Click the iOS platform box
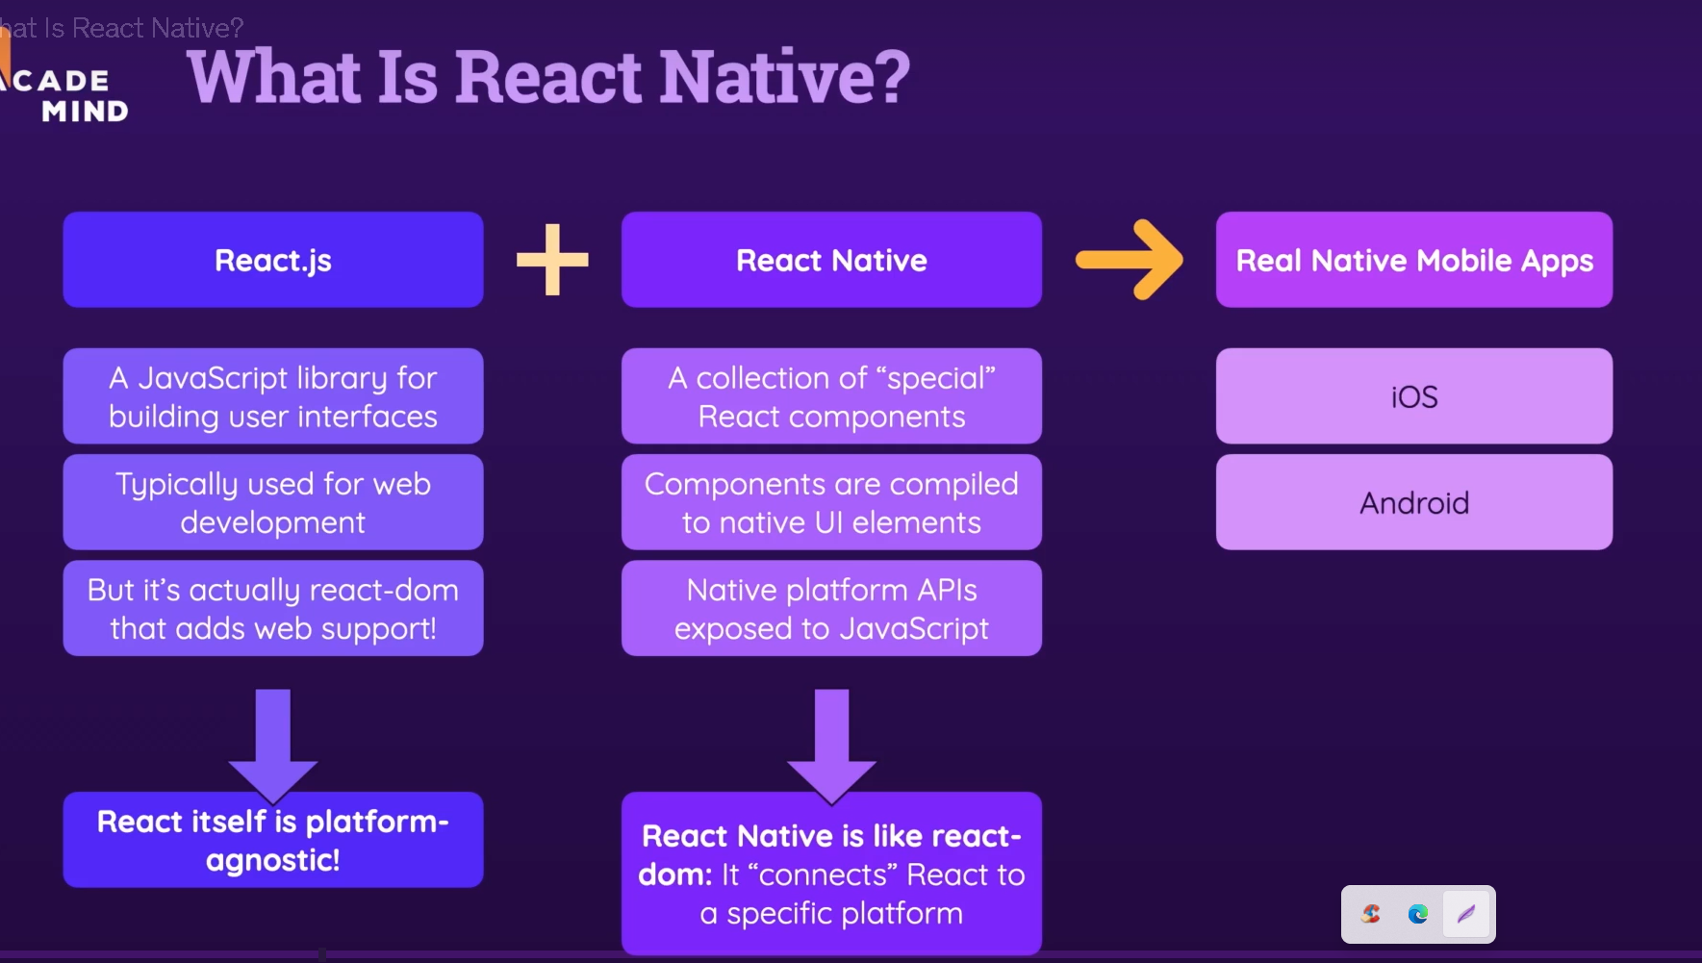 [1413, 396]
